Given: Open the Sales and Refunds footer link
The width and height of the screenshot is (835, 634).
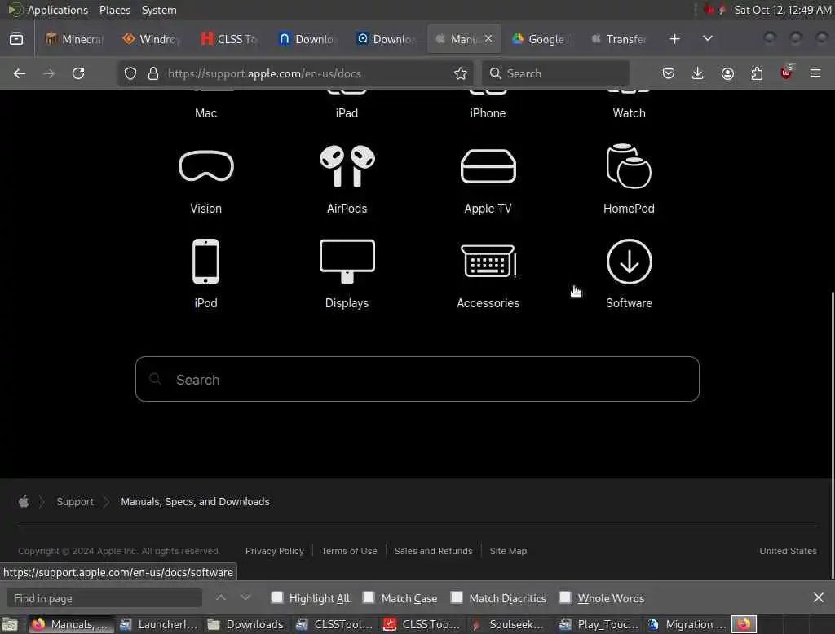Looking at the screenshot, I should point(433,551).
